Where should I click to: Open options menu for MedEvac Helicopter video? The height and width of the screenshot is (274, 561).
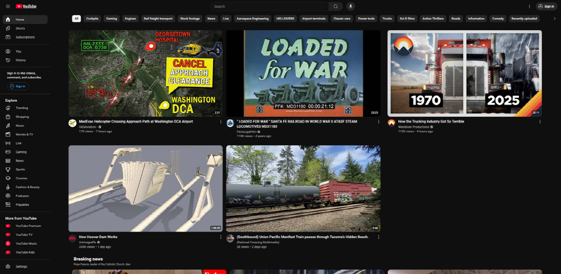point(220,121)
